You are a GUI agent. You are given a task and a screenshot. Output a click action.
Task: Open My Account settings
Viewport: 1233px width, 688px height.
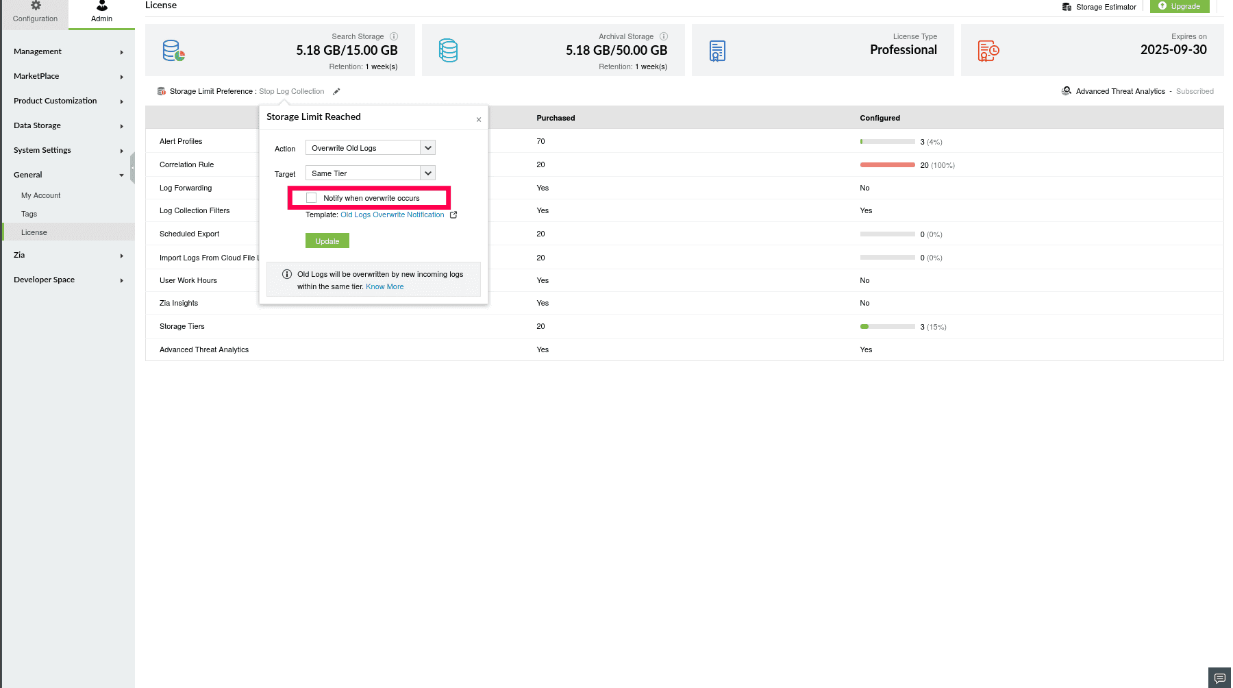tap(40, 196)
